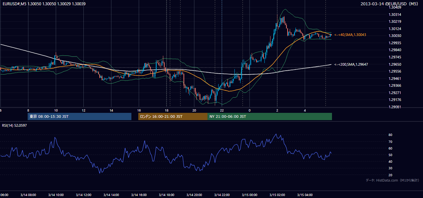Click hour marker 20 below the price chart

click(x=194, y=110)
